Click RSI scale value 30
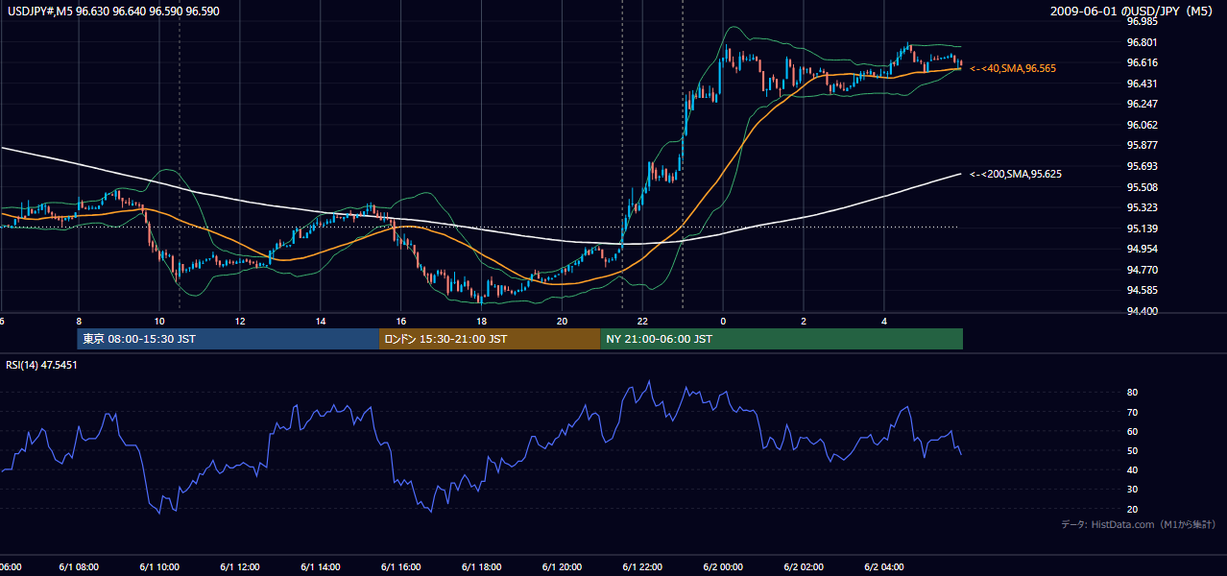Viewport: 1227px width, 576px height. click(x=1132, y=490)
